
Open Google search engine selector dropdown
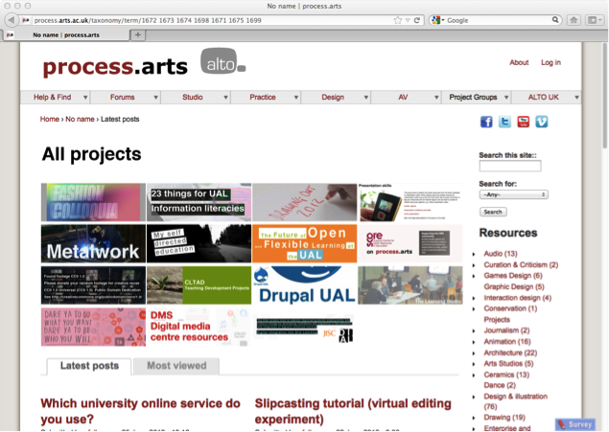pyautogui.click(x=437, y=20)
